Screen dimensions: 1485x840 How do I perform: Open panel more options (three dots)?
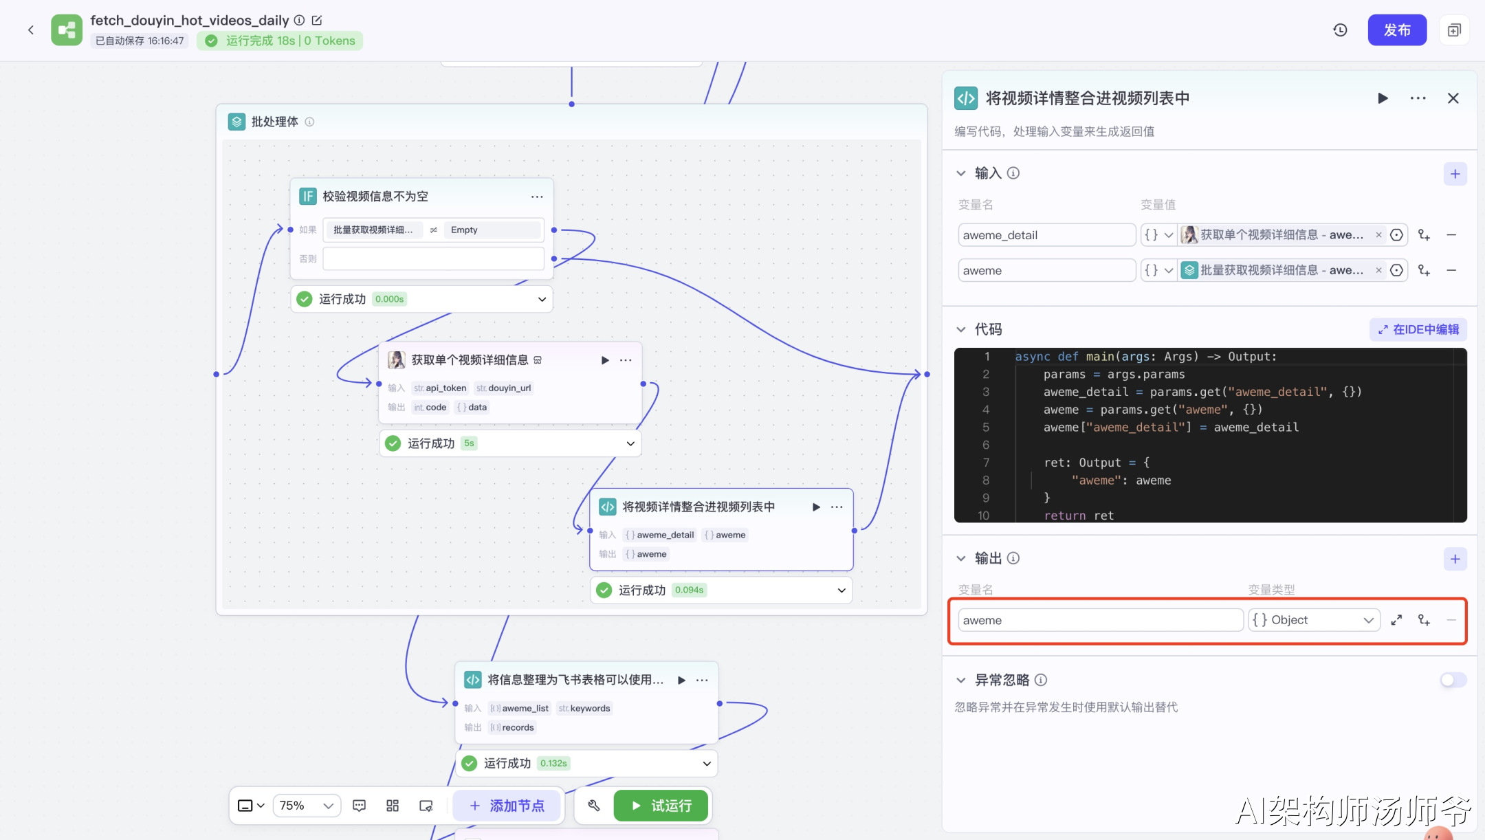pyautogui.click(x=1418, y=98)
